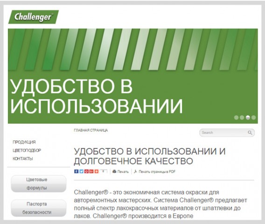Open the ЦВЕТОПОДБОР menu item
Image resolution: width=265 pixels, height=224 pixels.
tap(27, 150)
